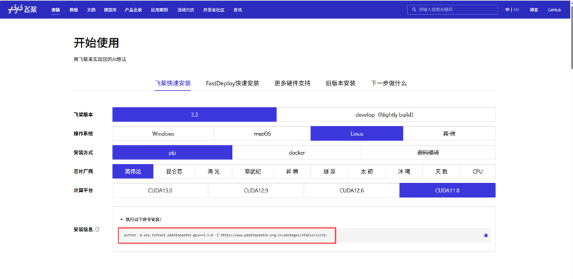Select 昆仑芯 chip vendor
The height and width of the screenshot is (279, 573).
point(174,171)
